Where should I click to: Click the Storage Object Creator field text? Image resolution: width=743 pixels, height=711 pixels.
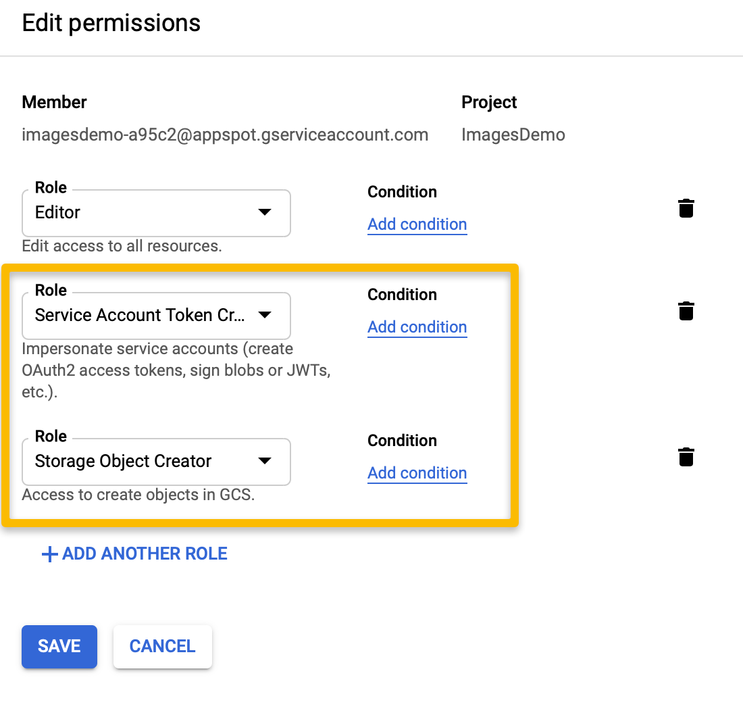tap(123, 461)
